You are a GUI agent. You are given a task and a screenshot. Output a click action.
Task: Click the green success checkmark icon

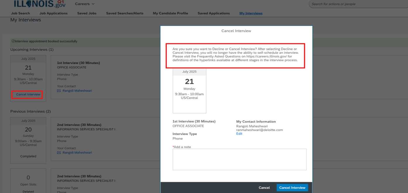[x=13, y=41]
